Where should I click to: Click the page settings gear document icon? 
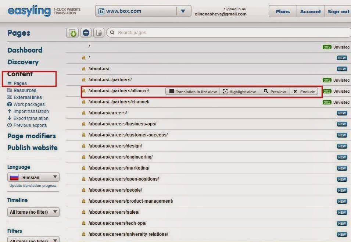[99, 33]
